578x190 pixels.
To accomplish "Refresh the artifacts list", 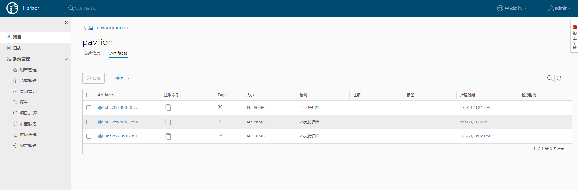I will 559,78.
